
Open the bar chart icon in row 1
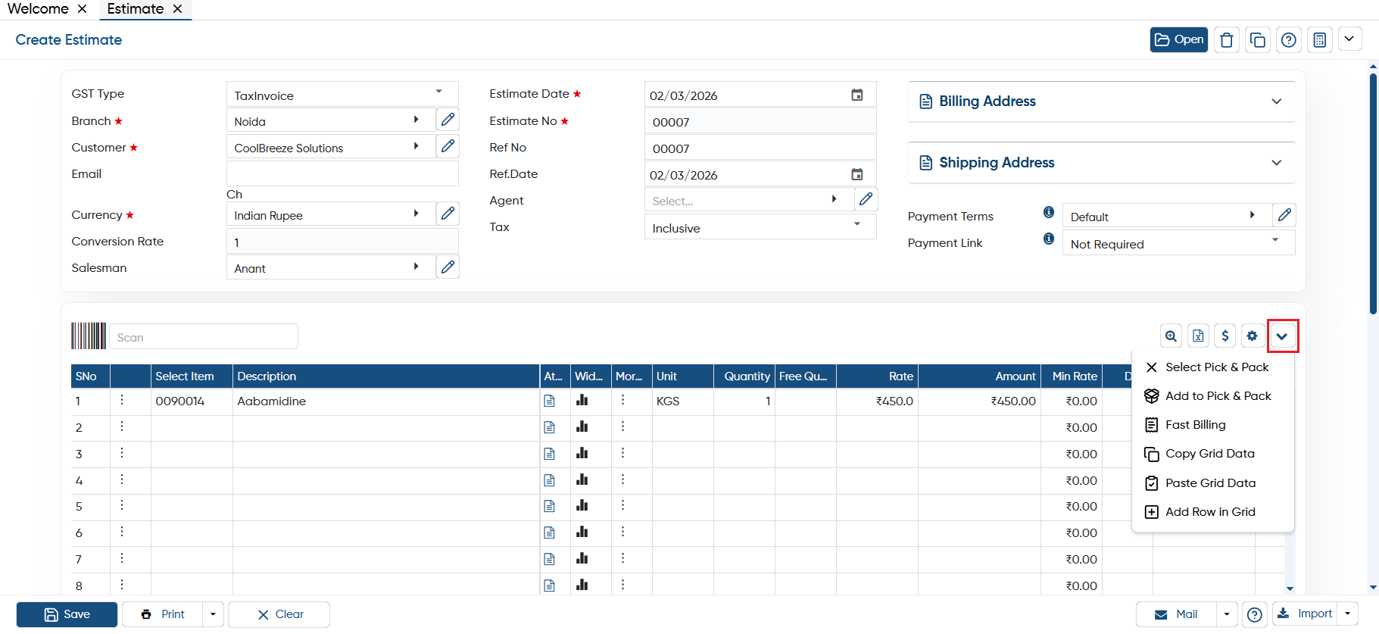click(x=582, y=400)
